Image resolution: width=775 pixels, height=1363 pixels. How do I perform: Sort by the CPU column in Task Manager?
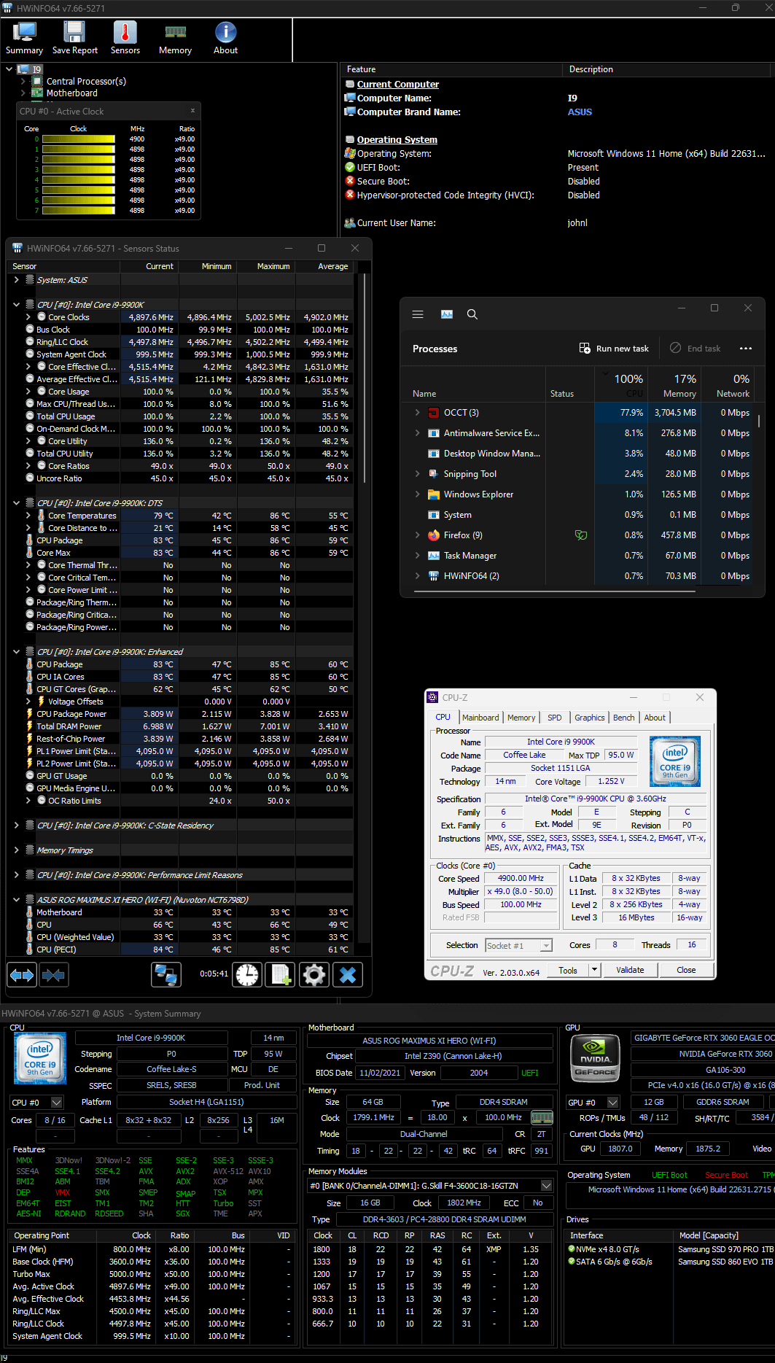[x=622, y=385]
